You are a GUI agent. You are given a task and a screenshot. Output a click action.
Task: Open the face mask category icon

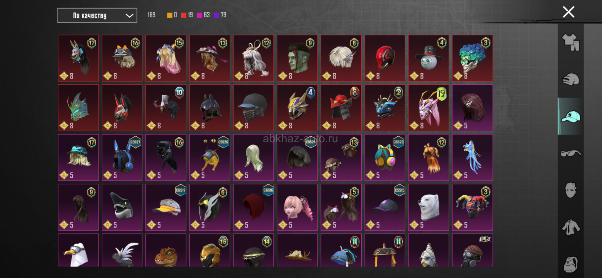click(x=571, y=190)
